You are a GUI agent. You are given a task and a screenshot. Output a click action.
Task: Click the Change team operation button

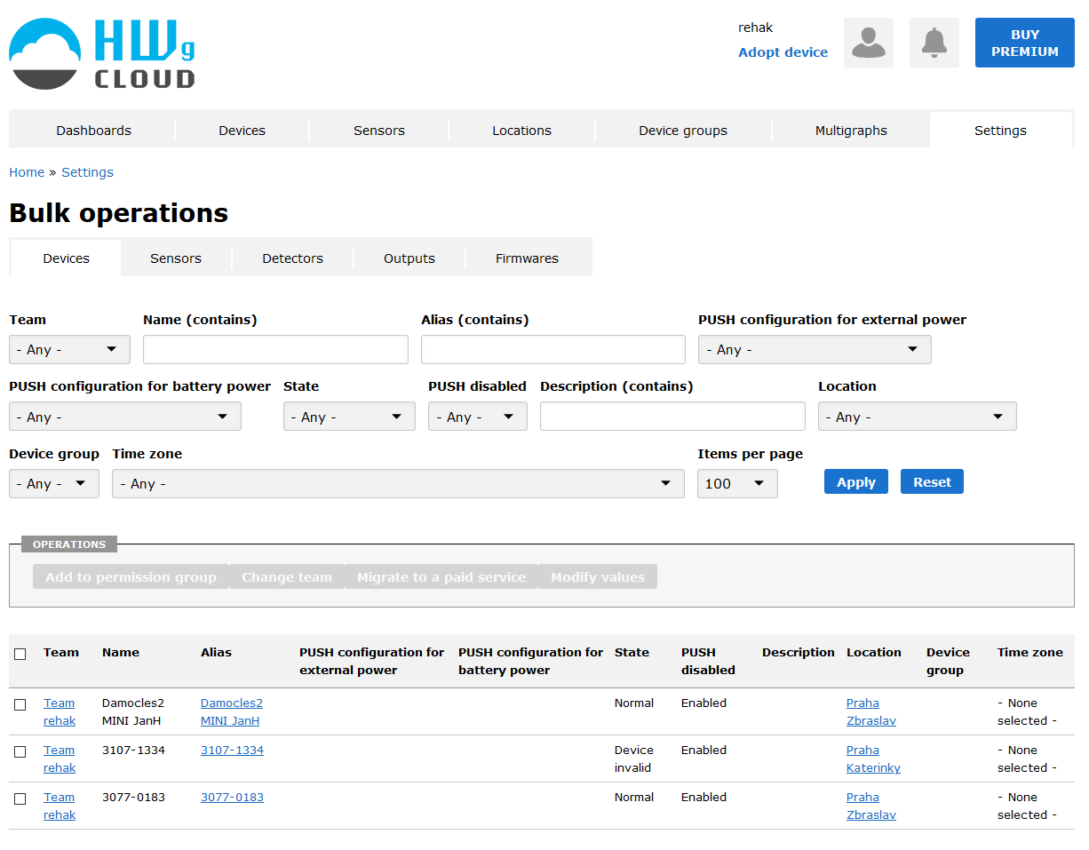click(287, 577)
